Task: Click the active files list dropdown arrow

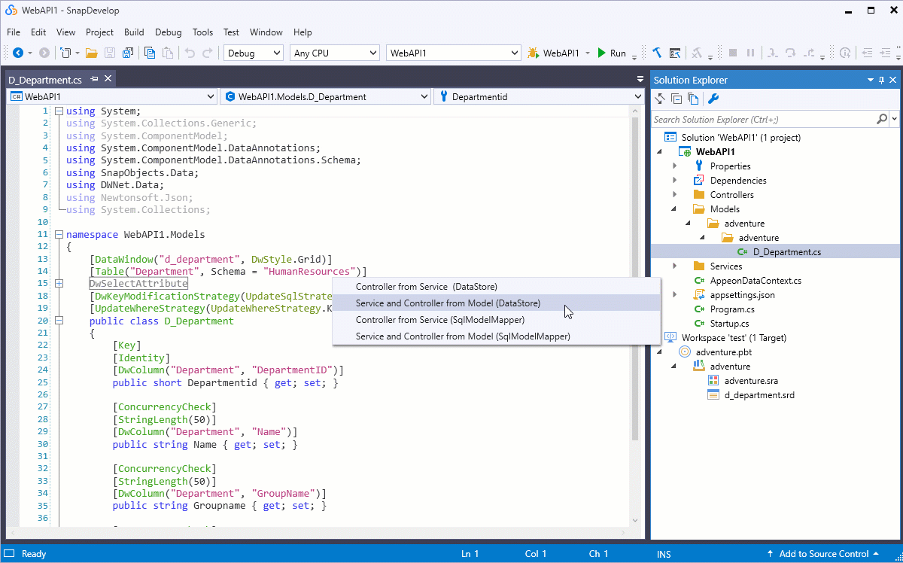Action: coord(640,79)
